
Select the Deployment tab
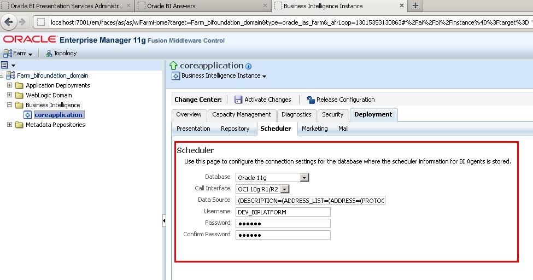[373, 115]
